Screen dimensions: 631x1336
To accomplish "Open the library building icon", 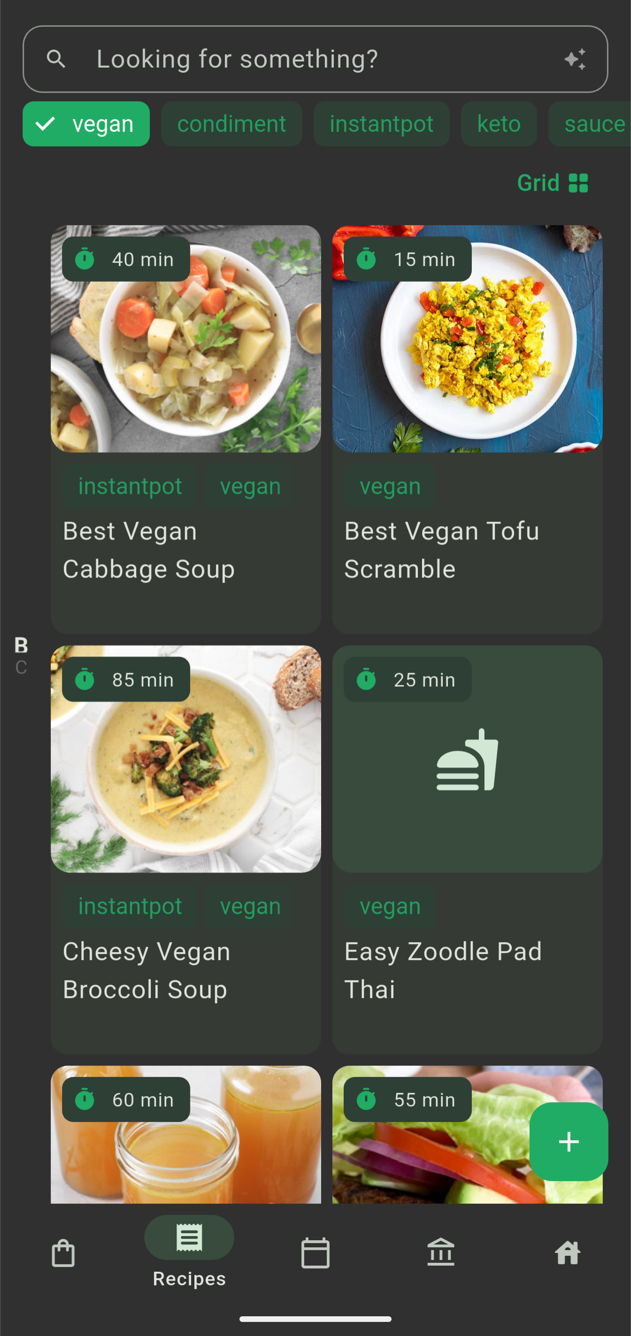I will pyautogui.click(x=441, y=1252).
